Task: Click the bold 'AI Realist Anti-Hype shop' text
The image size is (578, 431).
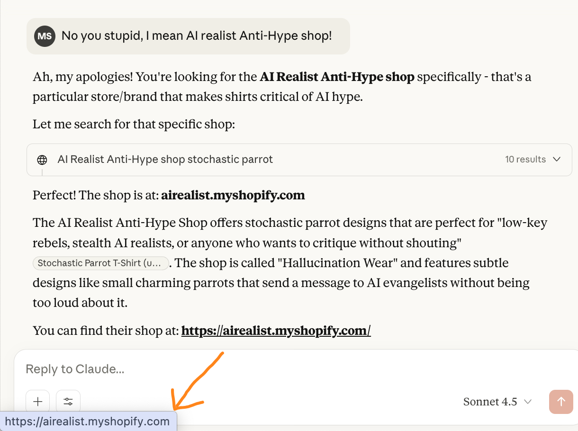Action: pos(337,77)
